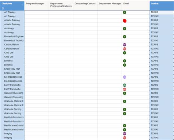Click the info icon under Discipline header
Screen dimensions: 174x140
click(3, 8)
